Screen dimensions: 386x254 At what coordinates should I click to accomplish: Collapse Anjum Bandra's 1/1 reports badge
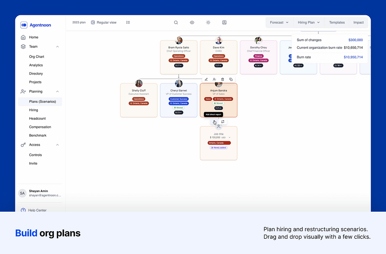(x=219, y=108)
